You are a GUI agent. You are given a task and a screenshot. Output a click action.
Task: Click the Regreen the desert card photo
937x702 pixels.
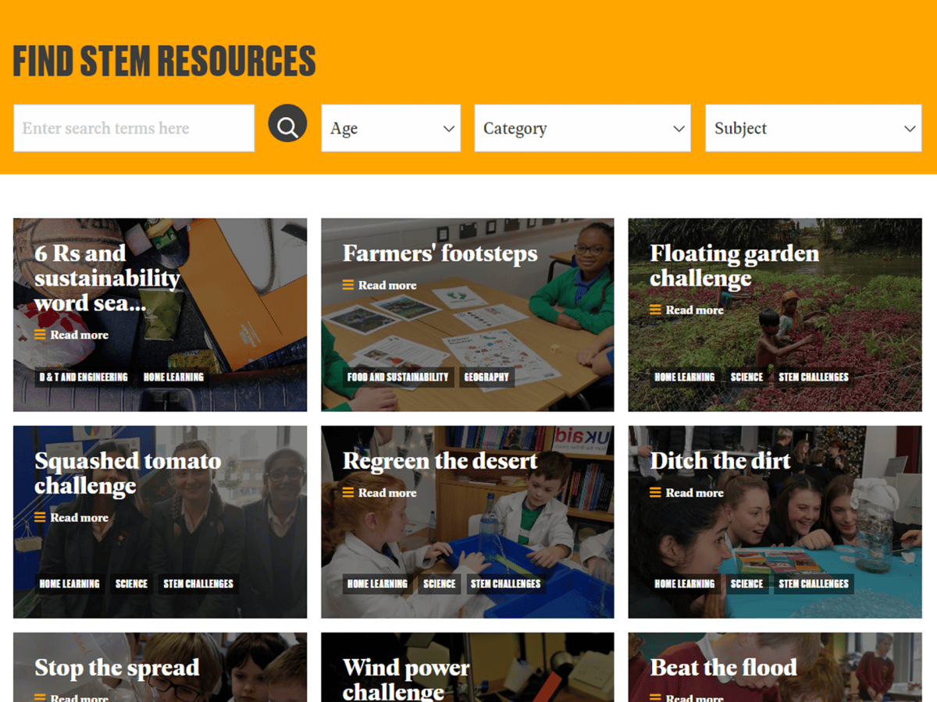click(468, 522)
